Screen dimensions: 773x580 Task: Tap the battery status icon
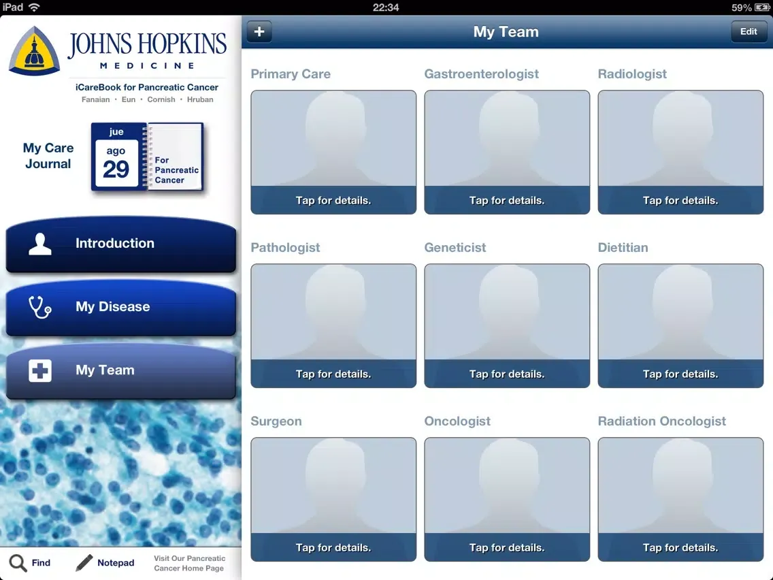tap(762, 7)
